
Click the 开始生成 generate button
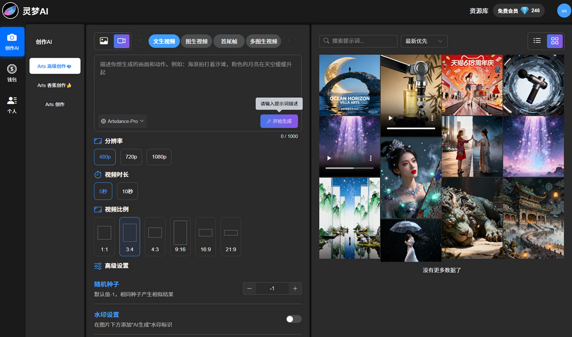coord(279,121)
